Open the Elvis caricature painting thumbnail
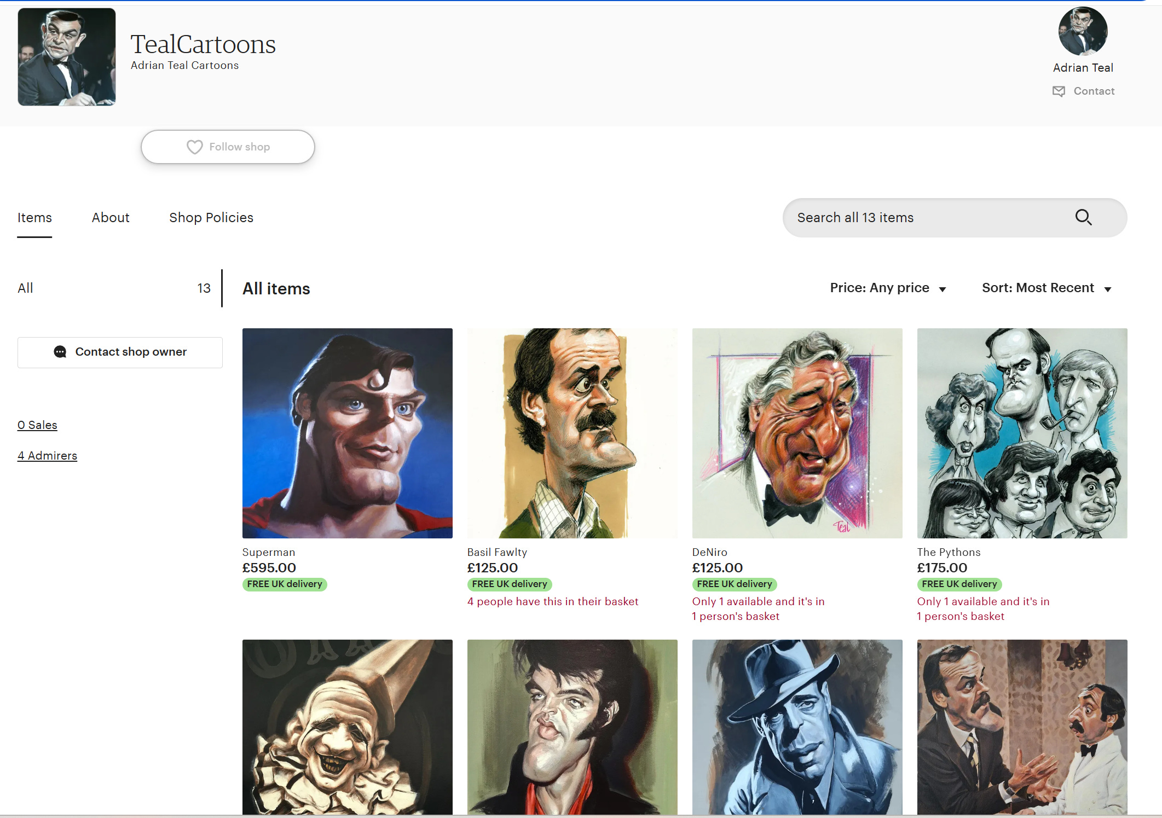1162x818 pixels. point(573,727)
